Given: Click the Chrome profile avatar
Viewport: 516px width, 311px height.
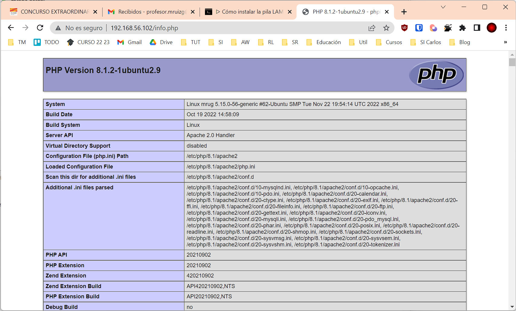Looking at the screenshot, I should point(492,28).
